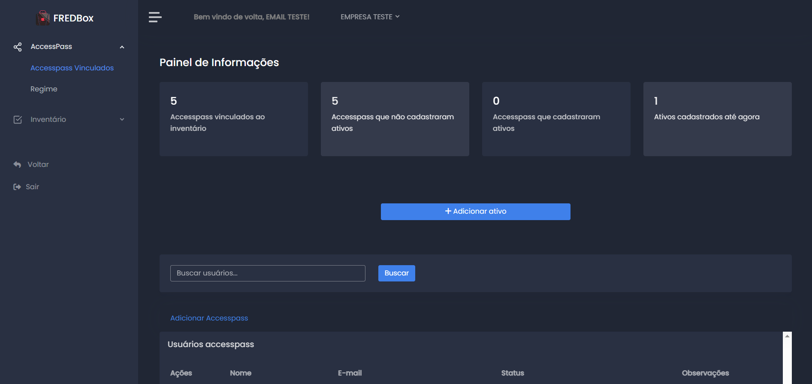Click the Sair logout icon

click(17, 187)
